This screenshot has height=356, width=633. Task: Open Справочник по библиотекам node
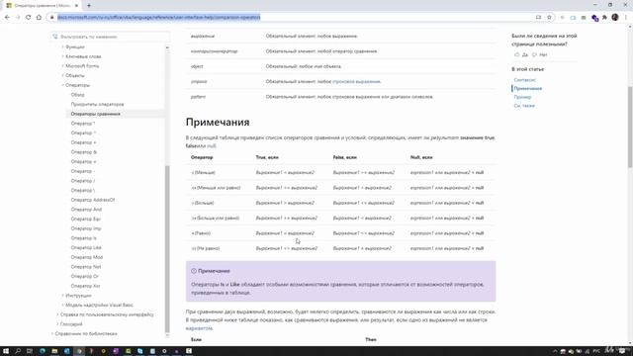point(86,334)
